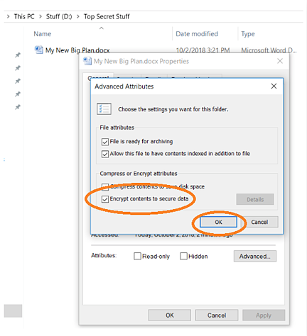Go to This PC in the breadcrumb
The height and width of the screenshot is (336, 307).
(24, 16)
